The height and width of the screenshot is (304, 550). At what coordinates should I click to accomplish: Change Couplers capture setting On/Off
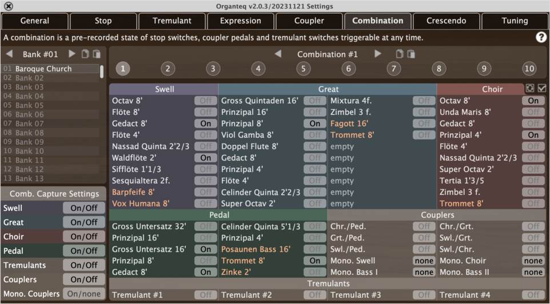[84, 279]
